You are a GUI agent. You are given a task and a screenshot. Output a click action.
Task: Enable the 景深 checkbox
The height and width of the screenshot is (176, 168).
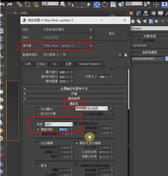(38, 166)
